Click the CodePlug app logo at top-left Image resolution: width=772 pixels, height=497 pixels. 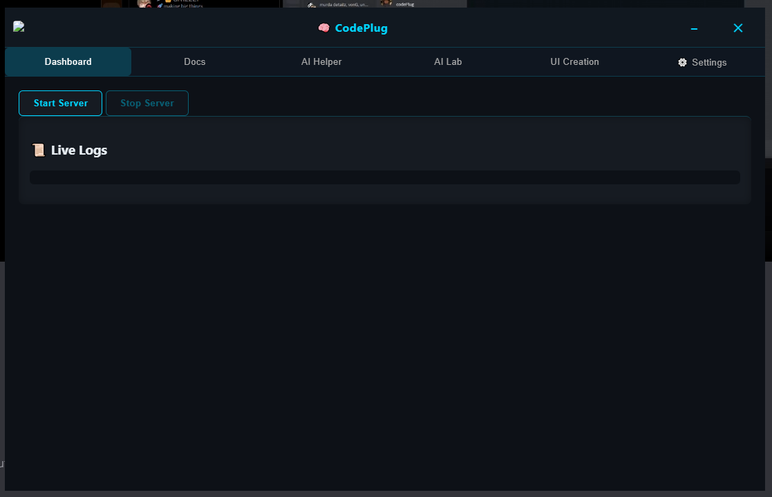click(18, 26)
